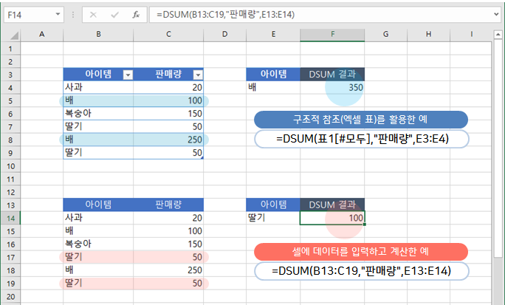Image resolution: width=505 pixels, height=305 pixels.
Task: Click the =DSUM(표1[#모두] formula shape
Action: pos(361,139)
